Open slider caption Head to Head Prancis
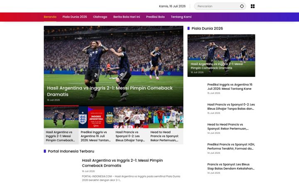 [x=164, y=136]
